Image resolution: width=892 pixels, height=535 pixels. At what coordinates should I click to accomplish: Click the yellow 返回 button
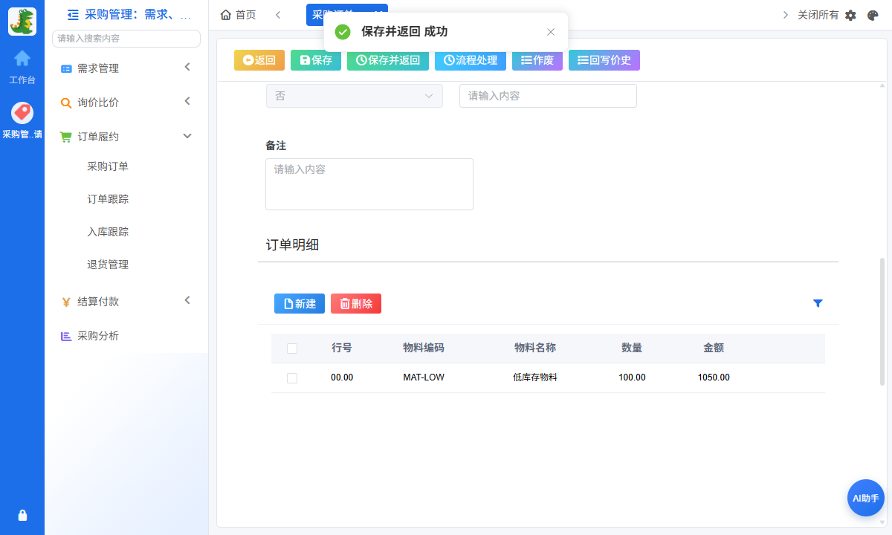(x=259, y=60)
